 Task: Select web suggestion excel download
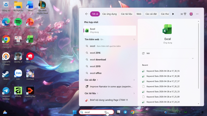pyautogui.click(x=110, y=60)
